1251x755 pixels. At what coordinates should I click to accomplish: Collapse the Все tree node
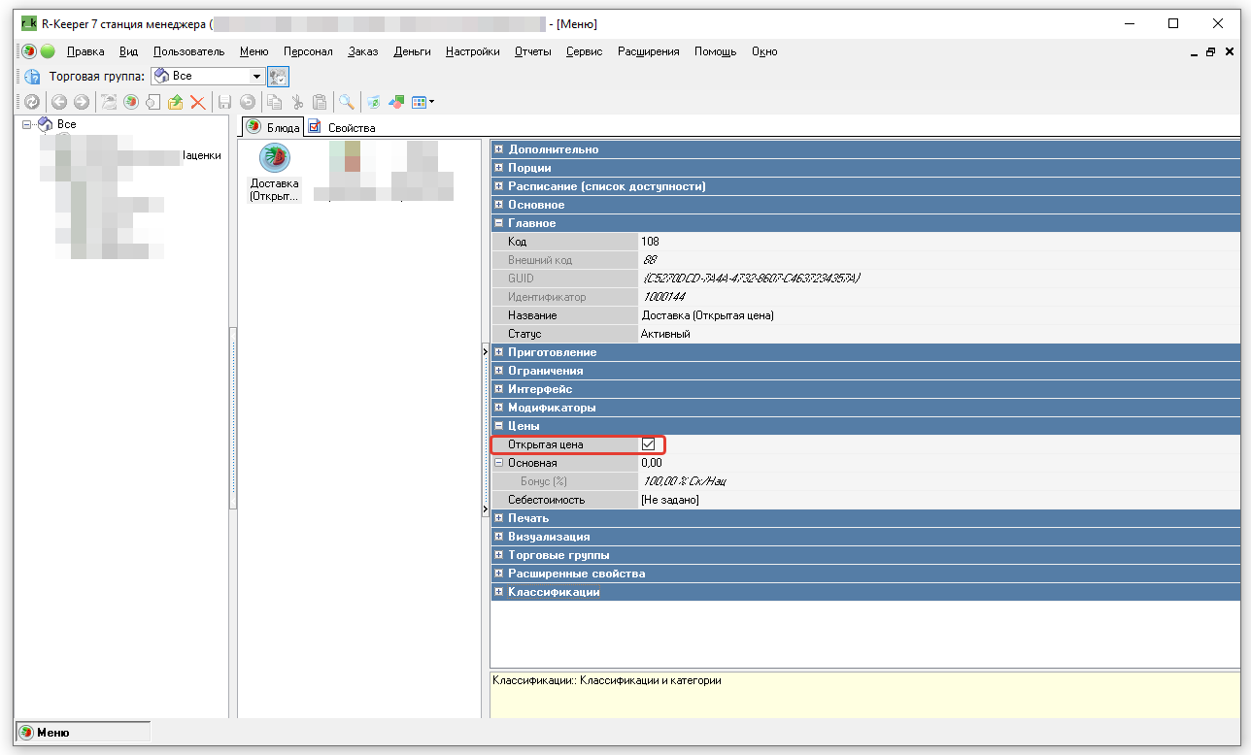pyautogui.click(x=26, y=124)
